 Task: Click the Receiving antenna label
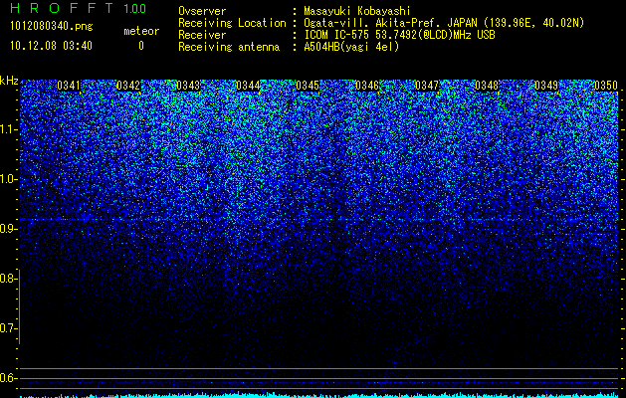229,47
